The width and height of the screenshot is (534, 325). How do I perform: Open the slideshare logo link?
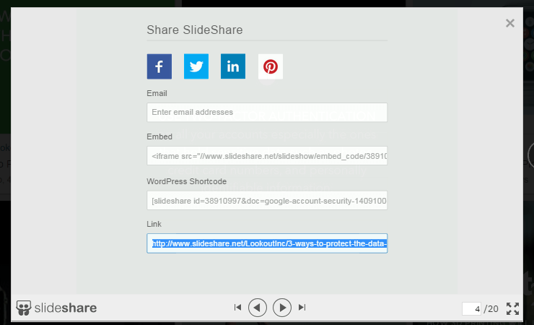[x=56, y=308]
